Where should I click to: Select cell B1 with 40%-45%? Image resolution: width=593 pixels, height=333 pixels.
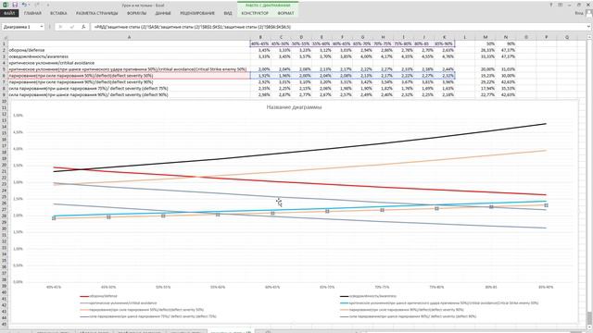pyautogui.click(x=260, y=43)
